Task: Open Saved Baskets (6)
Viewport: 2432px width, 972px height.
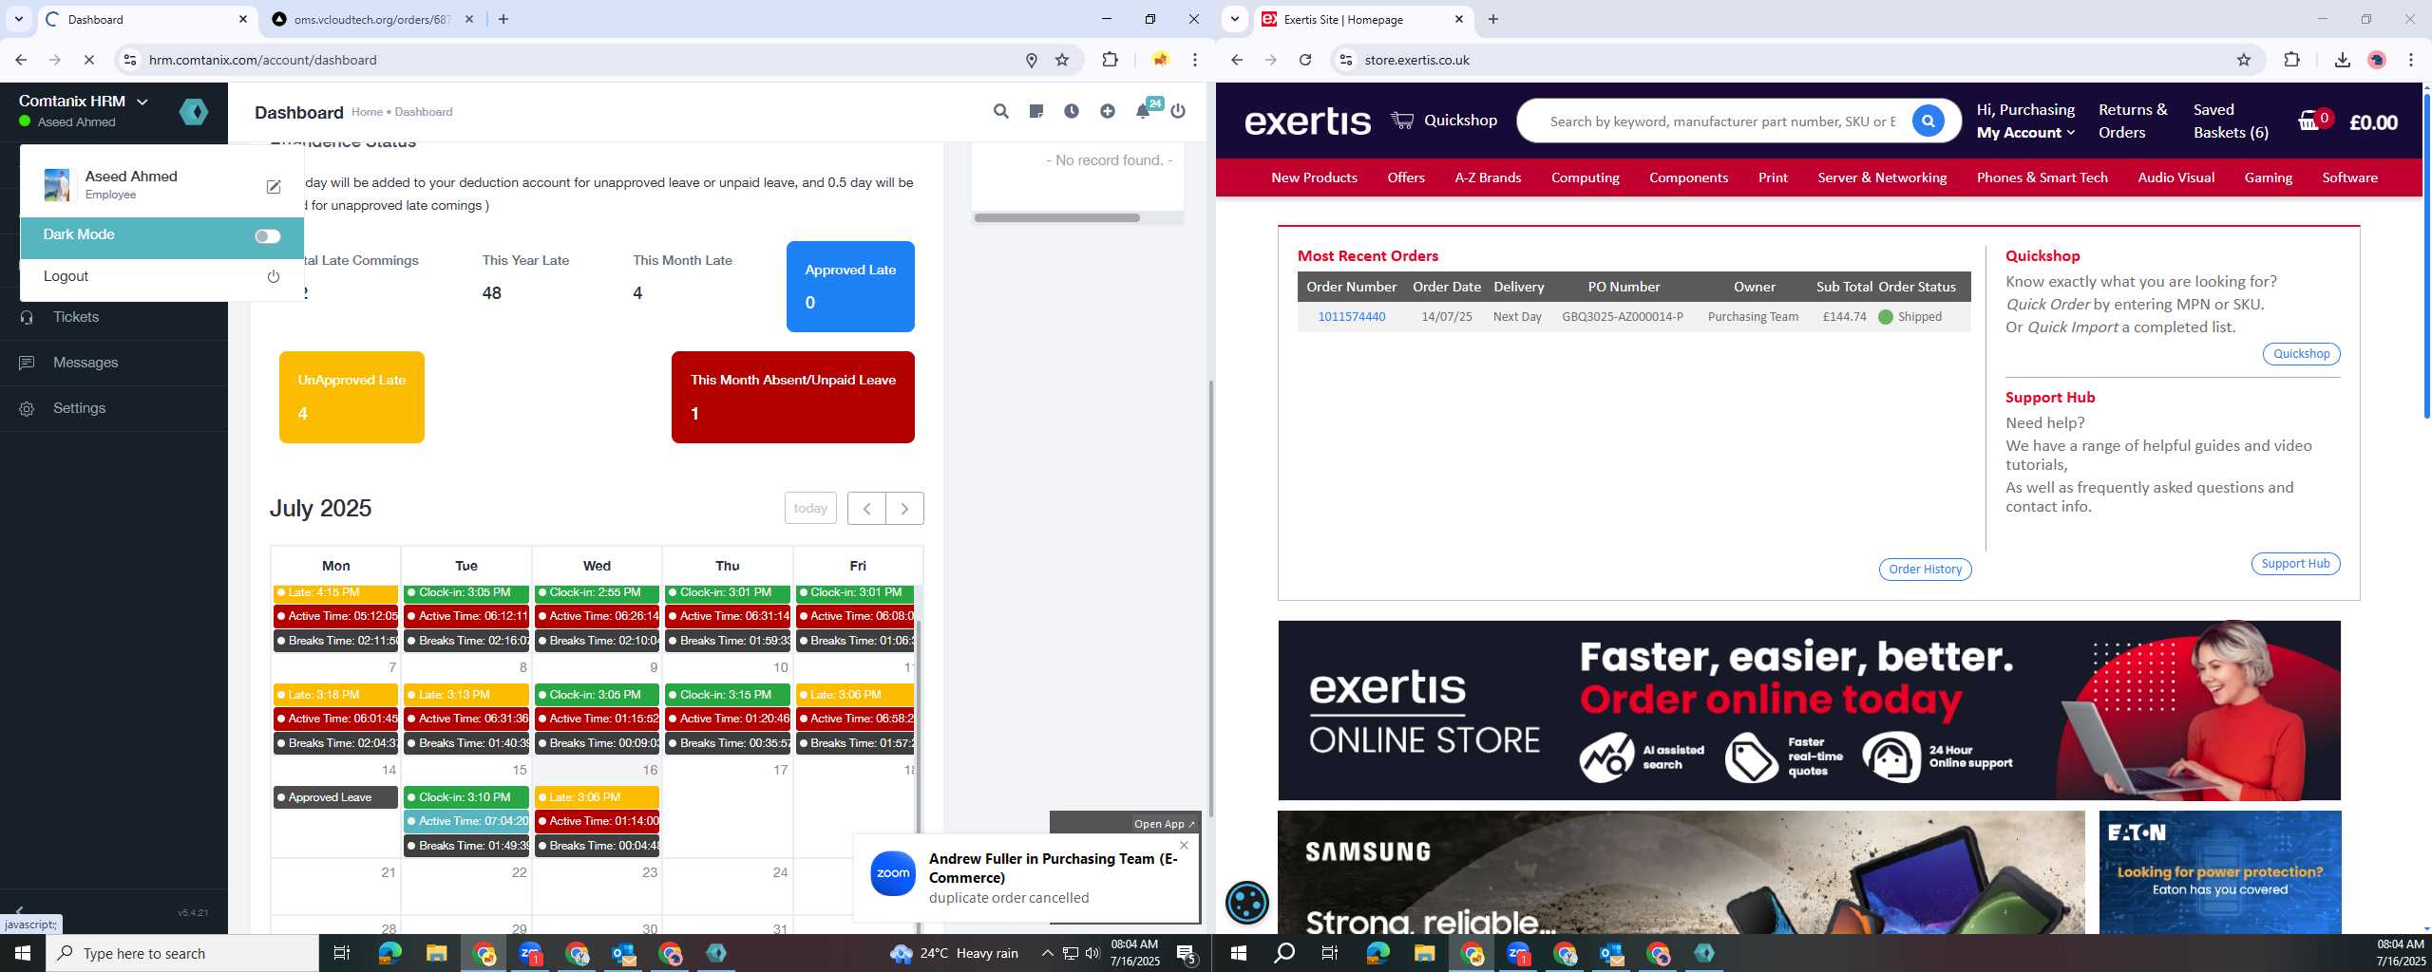Action: pyautogui.click(x=2231, y=121)
